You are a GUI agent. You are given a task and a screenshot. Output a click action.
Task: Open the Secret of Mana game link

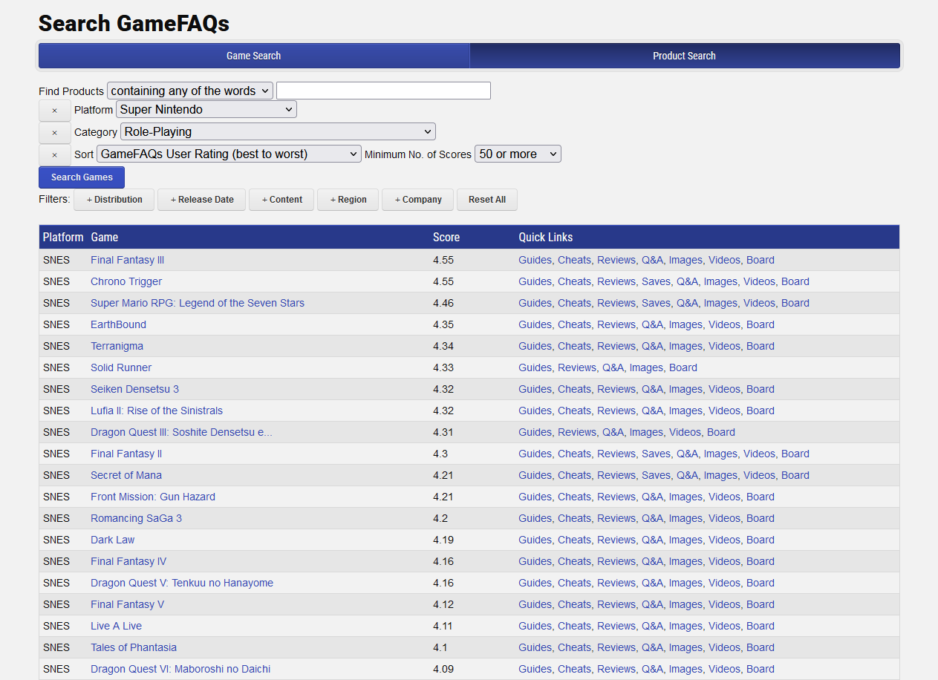pos(126,475)
